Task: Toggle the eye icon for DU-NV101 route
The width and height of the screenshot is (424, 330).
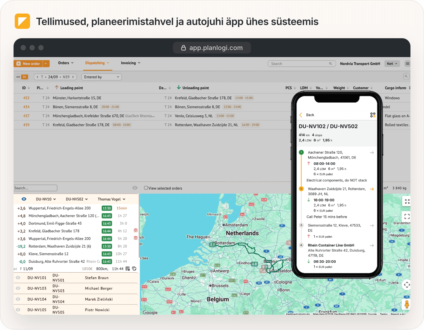Action: coord(18,278)
